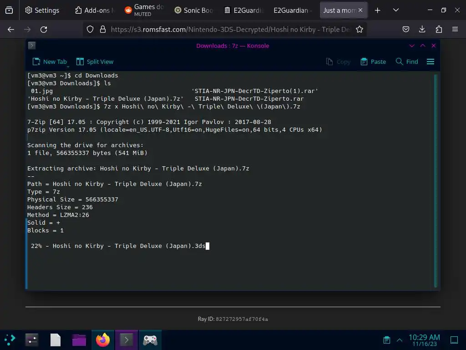Open the application launcher menu
The height and width of the screenshot is (350, 466).
(10, 340)
